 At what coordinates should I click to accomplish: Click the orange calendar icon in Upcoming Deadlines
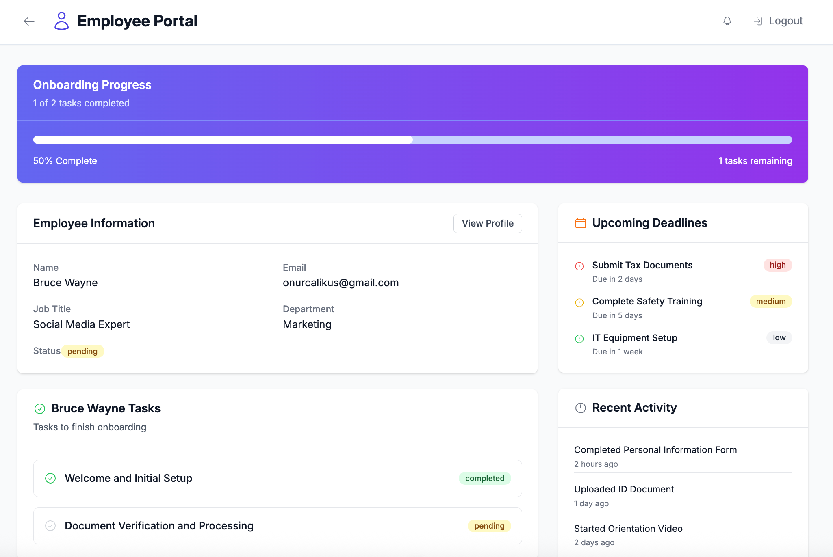580,223
